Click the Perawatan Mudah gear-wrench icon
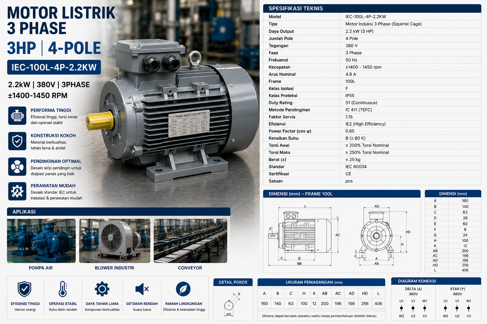 click(17, 191)
